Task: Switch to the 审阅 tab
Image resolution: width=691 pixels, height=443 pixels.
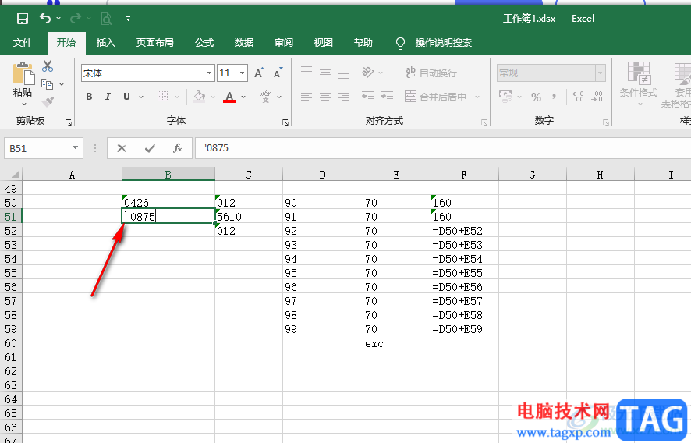Action: coord(284,43)
